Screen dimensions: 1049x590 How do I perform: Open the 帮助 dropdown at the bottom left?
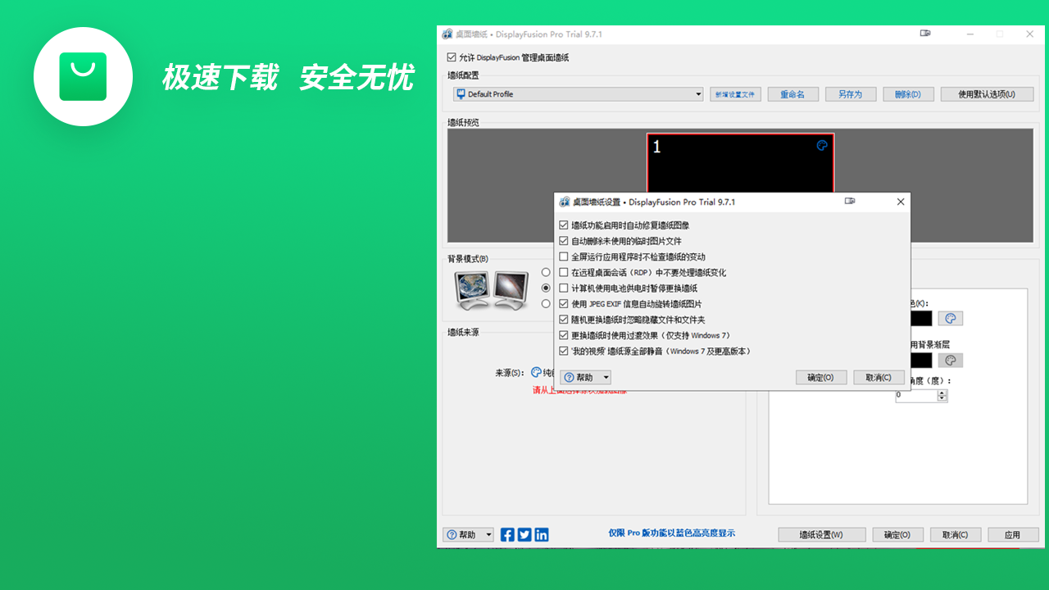(x=488, y=534)
